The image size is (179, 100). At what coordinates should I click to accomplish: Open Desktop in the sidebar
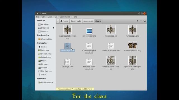tap(44, 50)
